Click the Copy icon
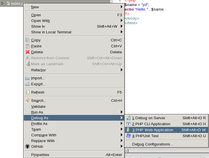This screenshot has width=209, height=158. [x=27, y=40]
